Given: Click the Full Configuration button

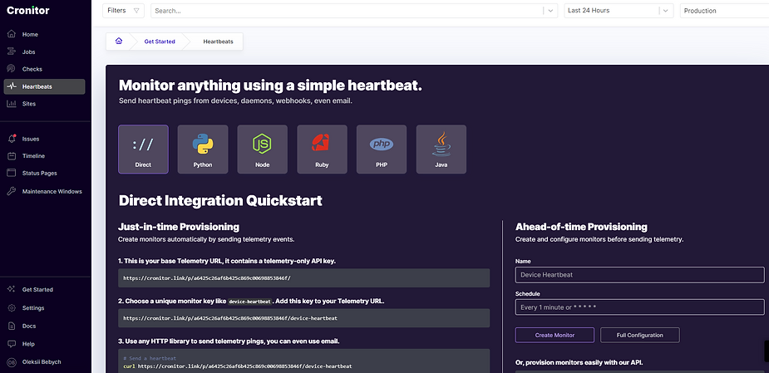Looking at the screenshot, I should coord(639,336).
